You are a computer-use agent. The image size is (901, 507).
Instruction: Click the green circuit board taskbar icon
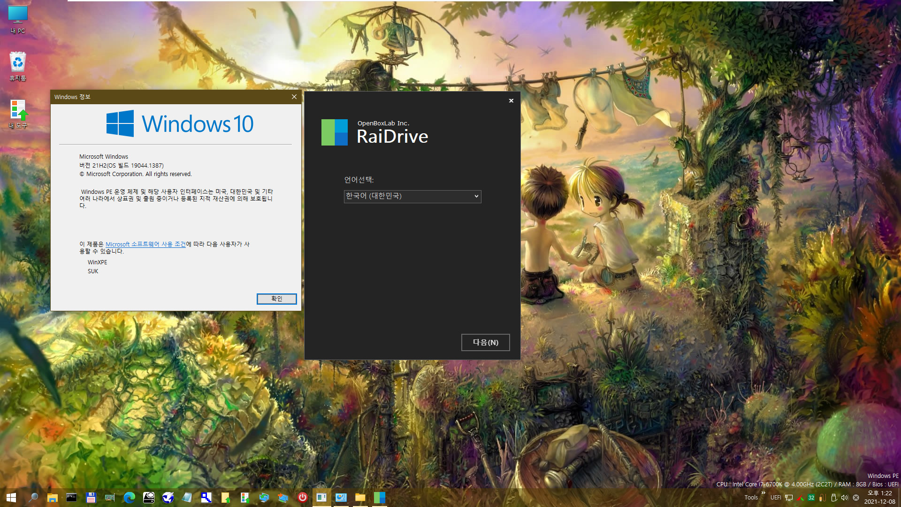[110, 497]
